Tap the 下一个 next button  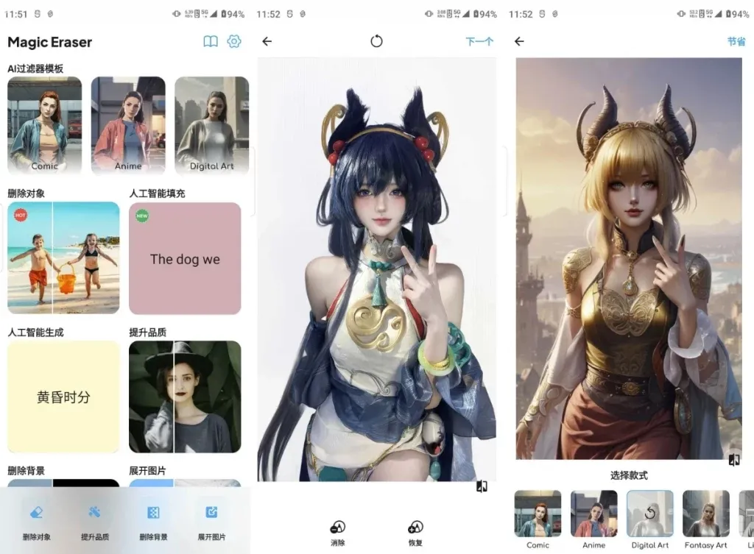pos(479,42)
